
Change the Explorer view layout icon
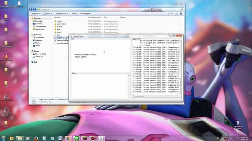(x=169, y=14)
